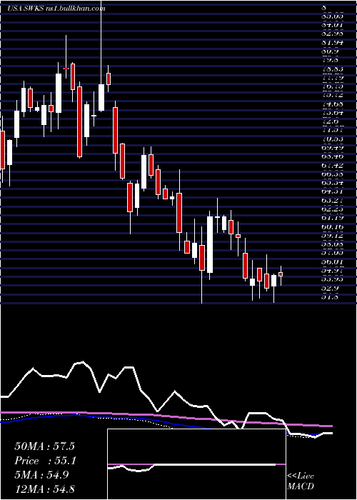This screenshot has width=357, height=500.
Task: Click the 60.16 price axis label
Action: [332, 226]
